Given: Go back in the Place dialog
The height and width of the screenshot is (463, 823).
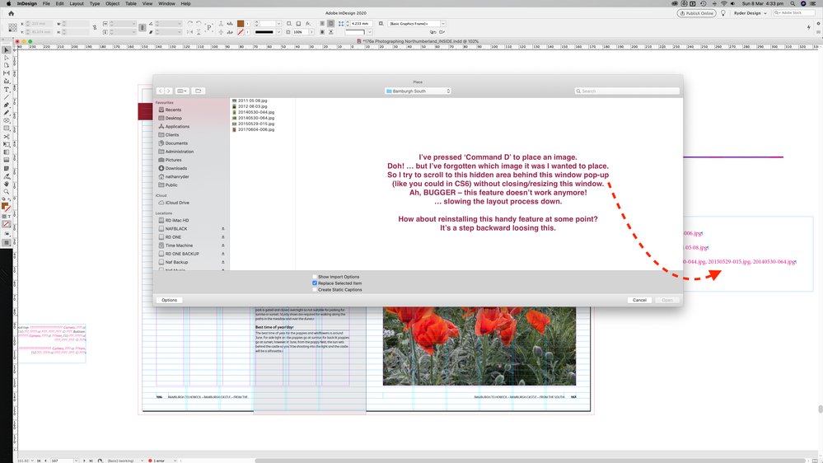Looking at the screenshot, I should (160, 91).
